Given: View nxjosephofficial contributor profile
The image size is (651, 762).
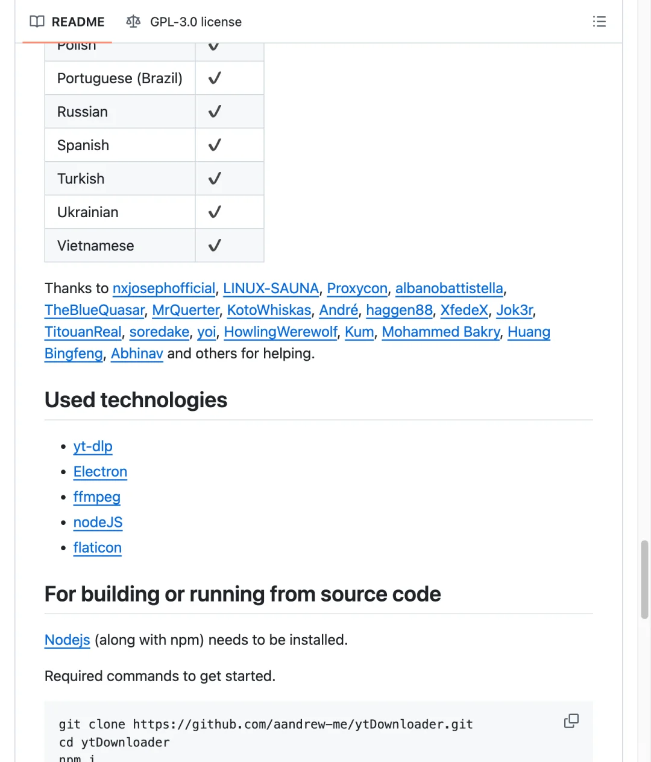Looking at the screenshot, I should point(164,288).
